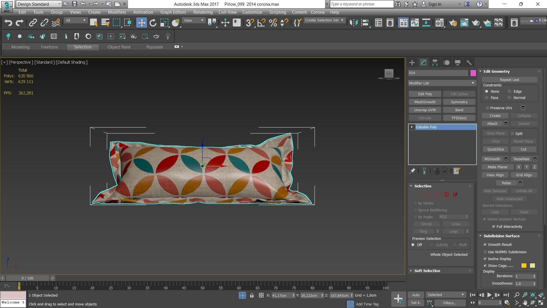Open the Mirror tool
The height and width of the screenshot is (308, 547).
(x=354, y=23)
